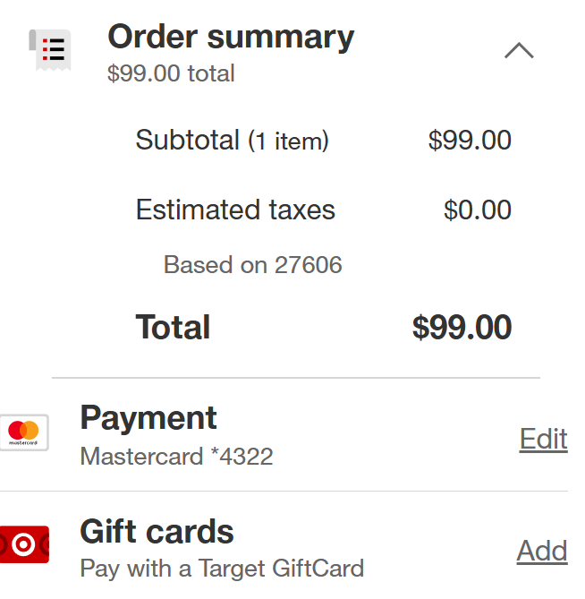Click the $0.00 estimated tax amount

pos(478,210)
